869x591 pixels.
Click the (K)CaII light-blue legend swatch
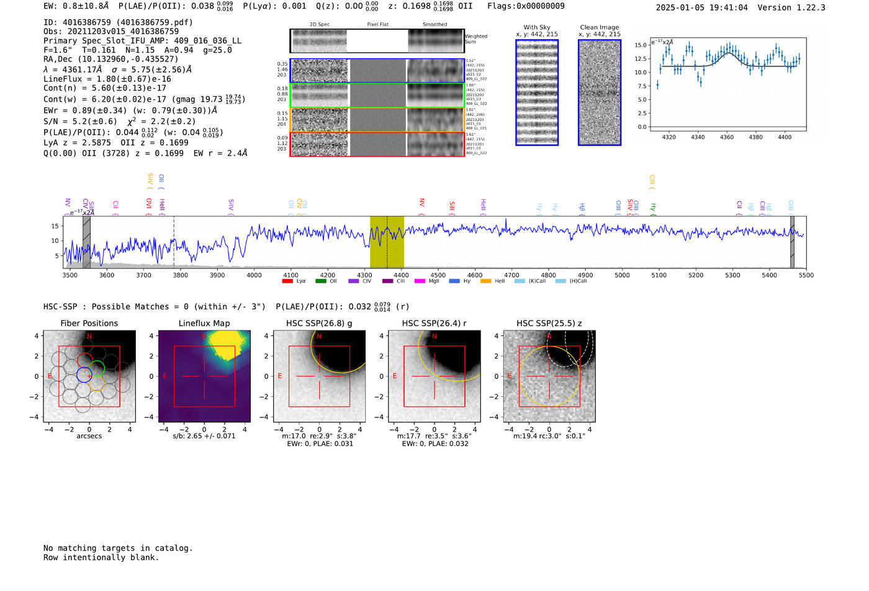520,281
